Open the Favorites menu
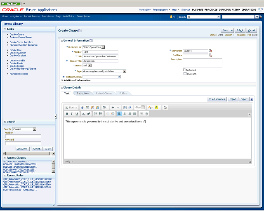 coord(48,16)
